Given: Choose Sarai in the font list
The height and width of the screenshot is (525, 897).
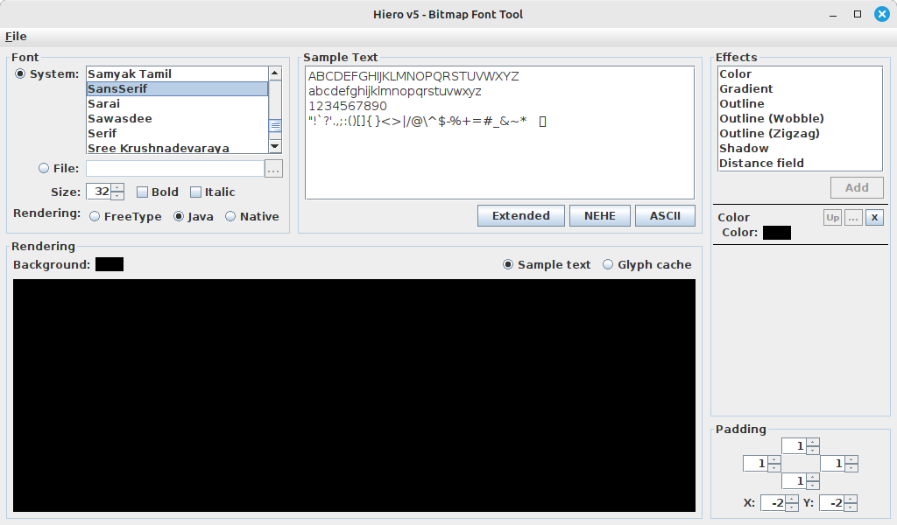Looking at the screenshot, I should 177,103.
